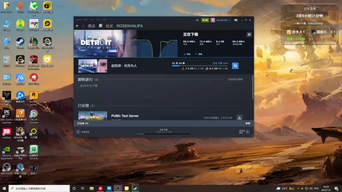Go forward with the Steam forward arrow
The height and width of the screenshot is (192, 342).
tap(83, 26)
